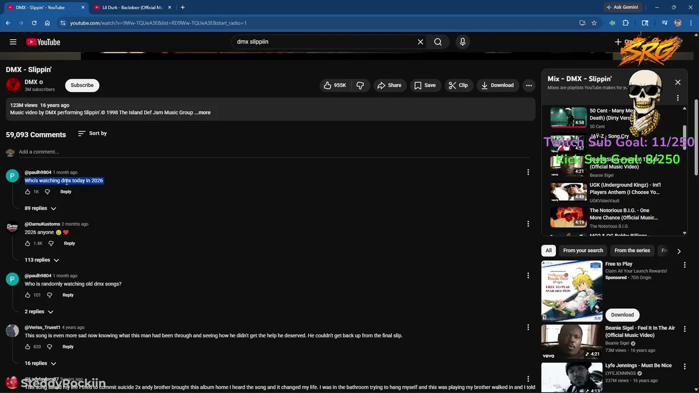Select the From the series chip
This screenshot has width=699, height=393.
pos(632,251)
